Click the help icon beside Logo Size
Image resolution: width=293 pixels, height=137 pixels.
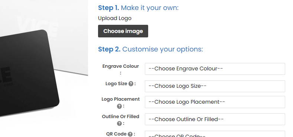point(131,84)
